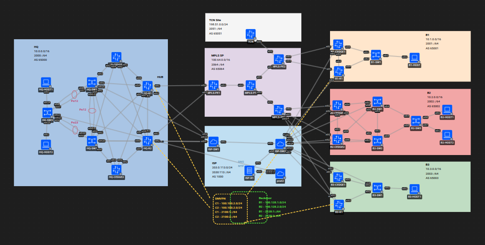Select the 10.1.0.0/16 B1 subnet text
Image resolution: width=485 pixels, height=245 pixels.
point(433,39)
